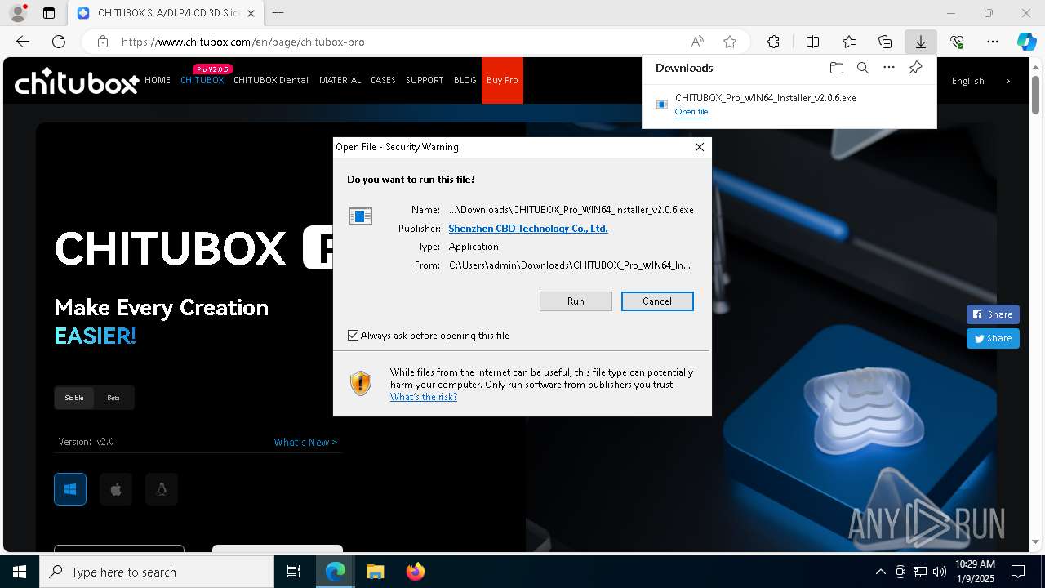Open the tab actions menu icon
This screenshot has width=1045, height=588.
(49, 13)
